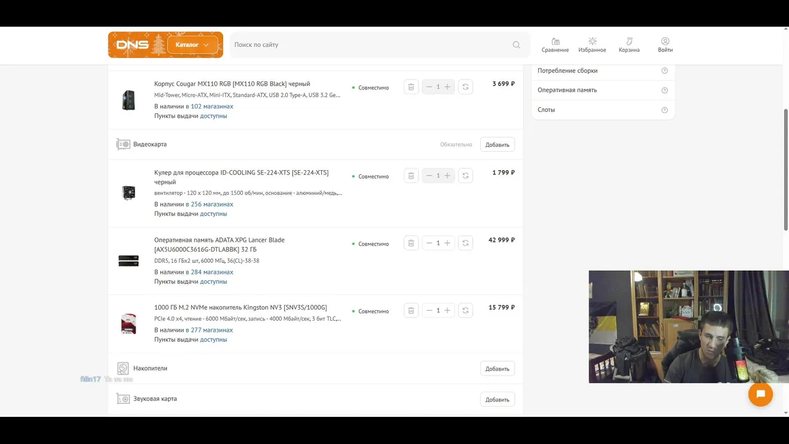The height and width of the screenshot is (444, 789).
Task: Add a Видеокарта to the build
Action: pos(497,144)
